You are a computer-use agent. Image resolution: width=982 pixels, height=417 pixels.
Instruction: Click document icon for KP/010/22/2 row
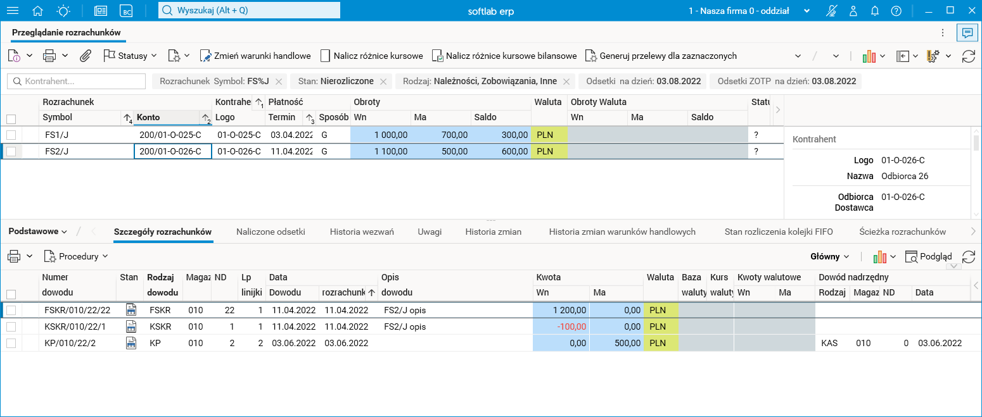131,343
